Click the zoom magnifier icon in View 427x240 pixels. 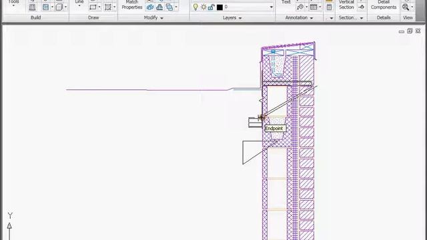406,7
